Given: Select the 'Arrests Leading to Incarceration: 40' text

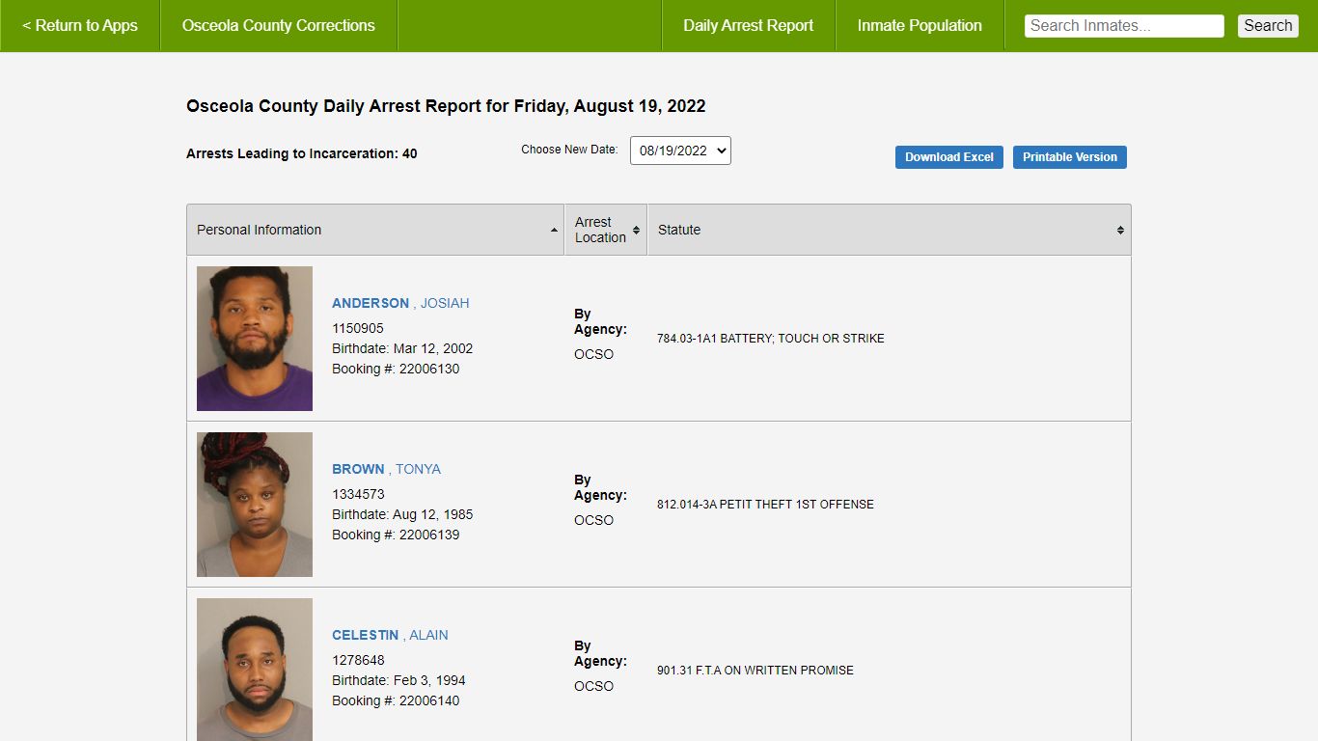Looking at the screenshot, I should [x=302, y=153].
